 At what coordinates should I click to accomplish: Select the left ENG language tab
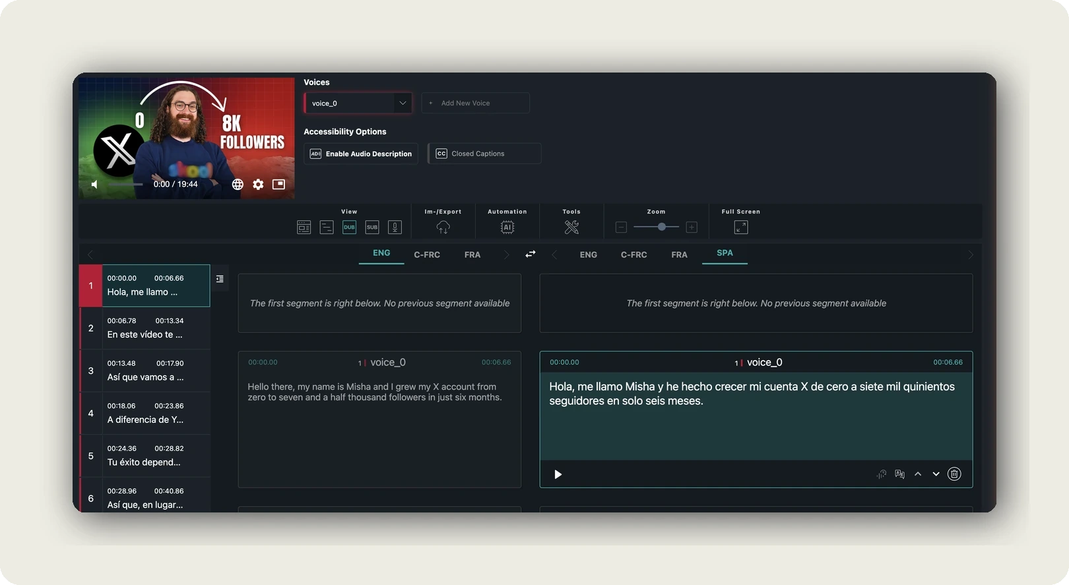(381, 253)
